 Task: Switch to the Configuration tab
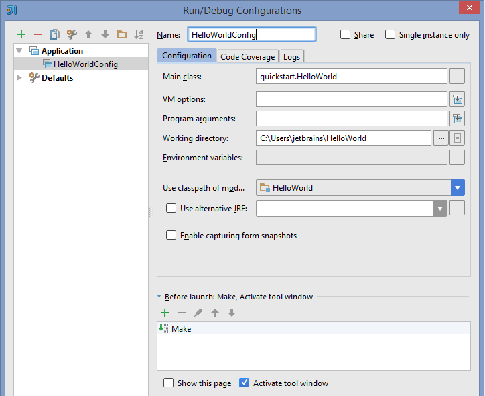pyautogui.click(x=187, y=56)
